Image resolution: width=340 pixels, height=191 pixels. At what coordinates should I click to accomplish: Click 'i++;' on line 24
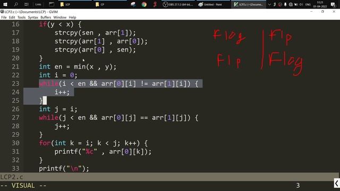pos(62,92)
